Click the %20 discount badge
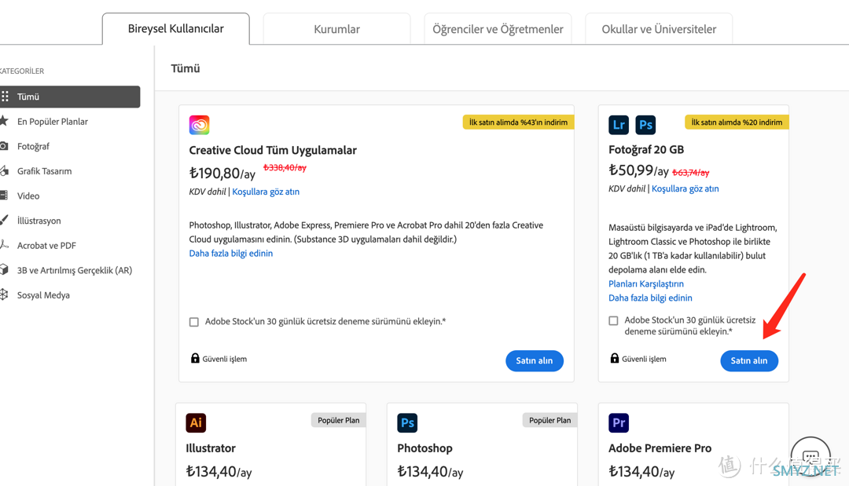The height and width of the screenshot is (486, 849). tap(737, 122)
